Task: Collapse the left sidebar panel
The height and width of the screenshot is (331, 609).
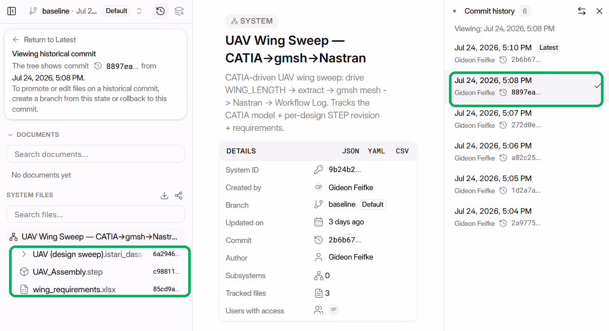Action: point(12,11)
